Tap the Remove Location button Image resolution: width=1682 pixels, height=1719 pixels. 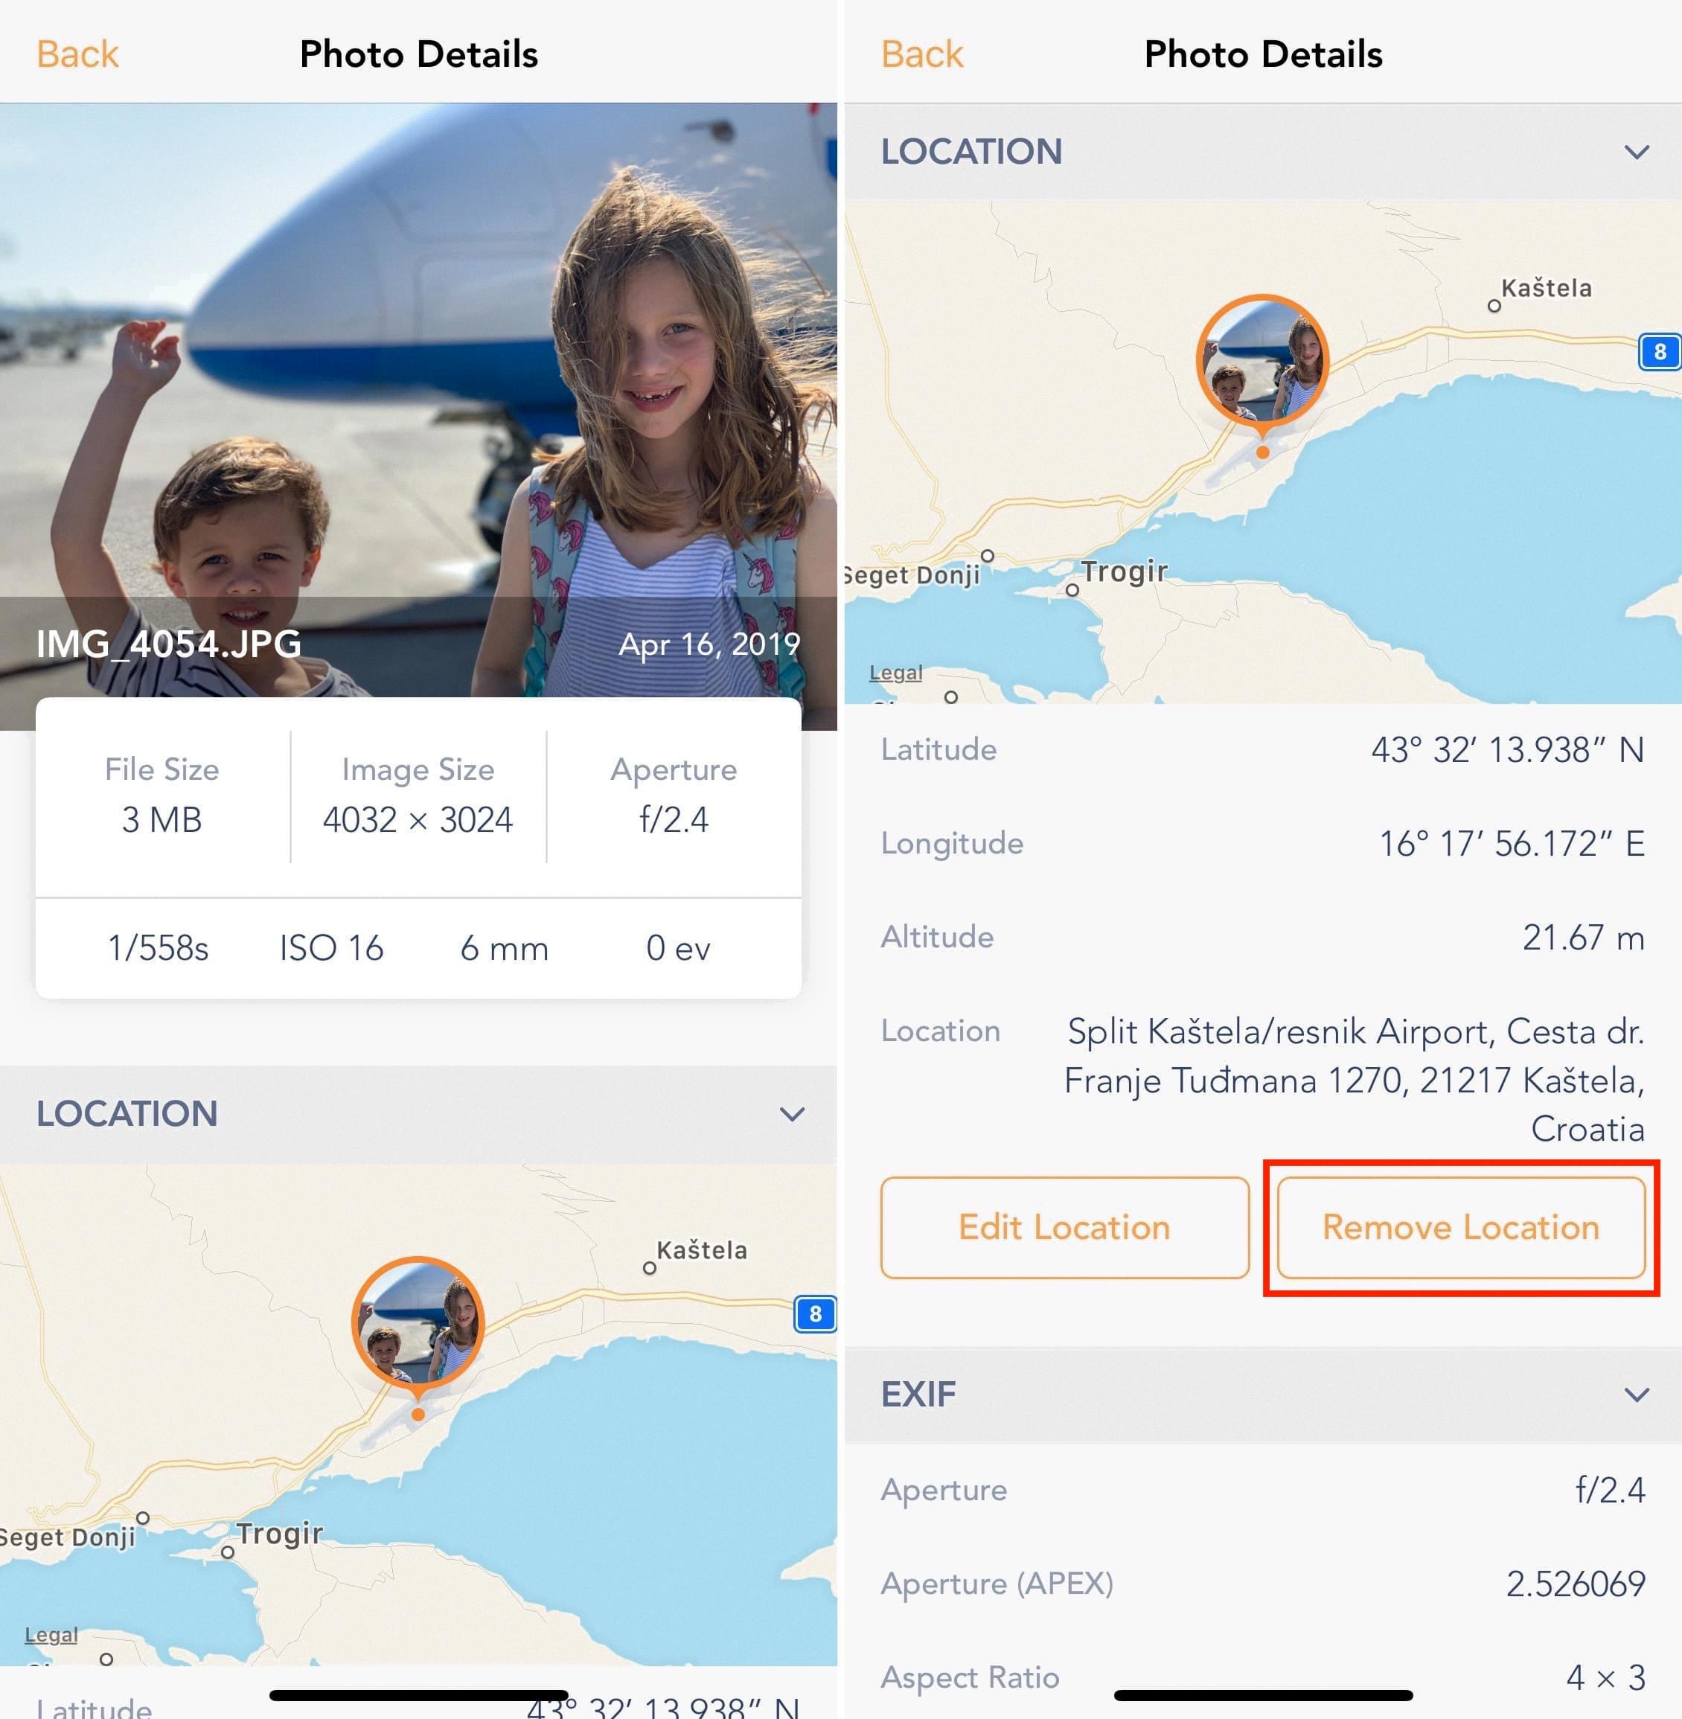(1460, 1227)
